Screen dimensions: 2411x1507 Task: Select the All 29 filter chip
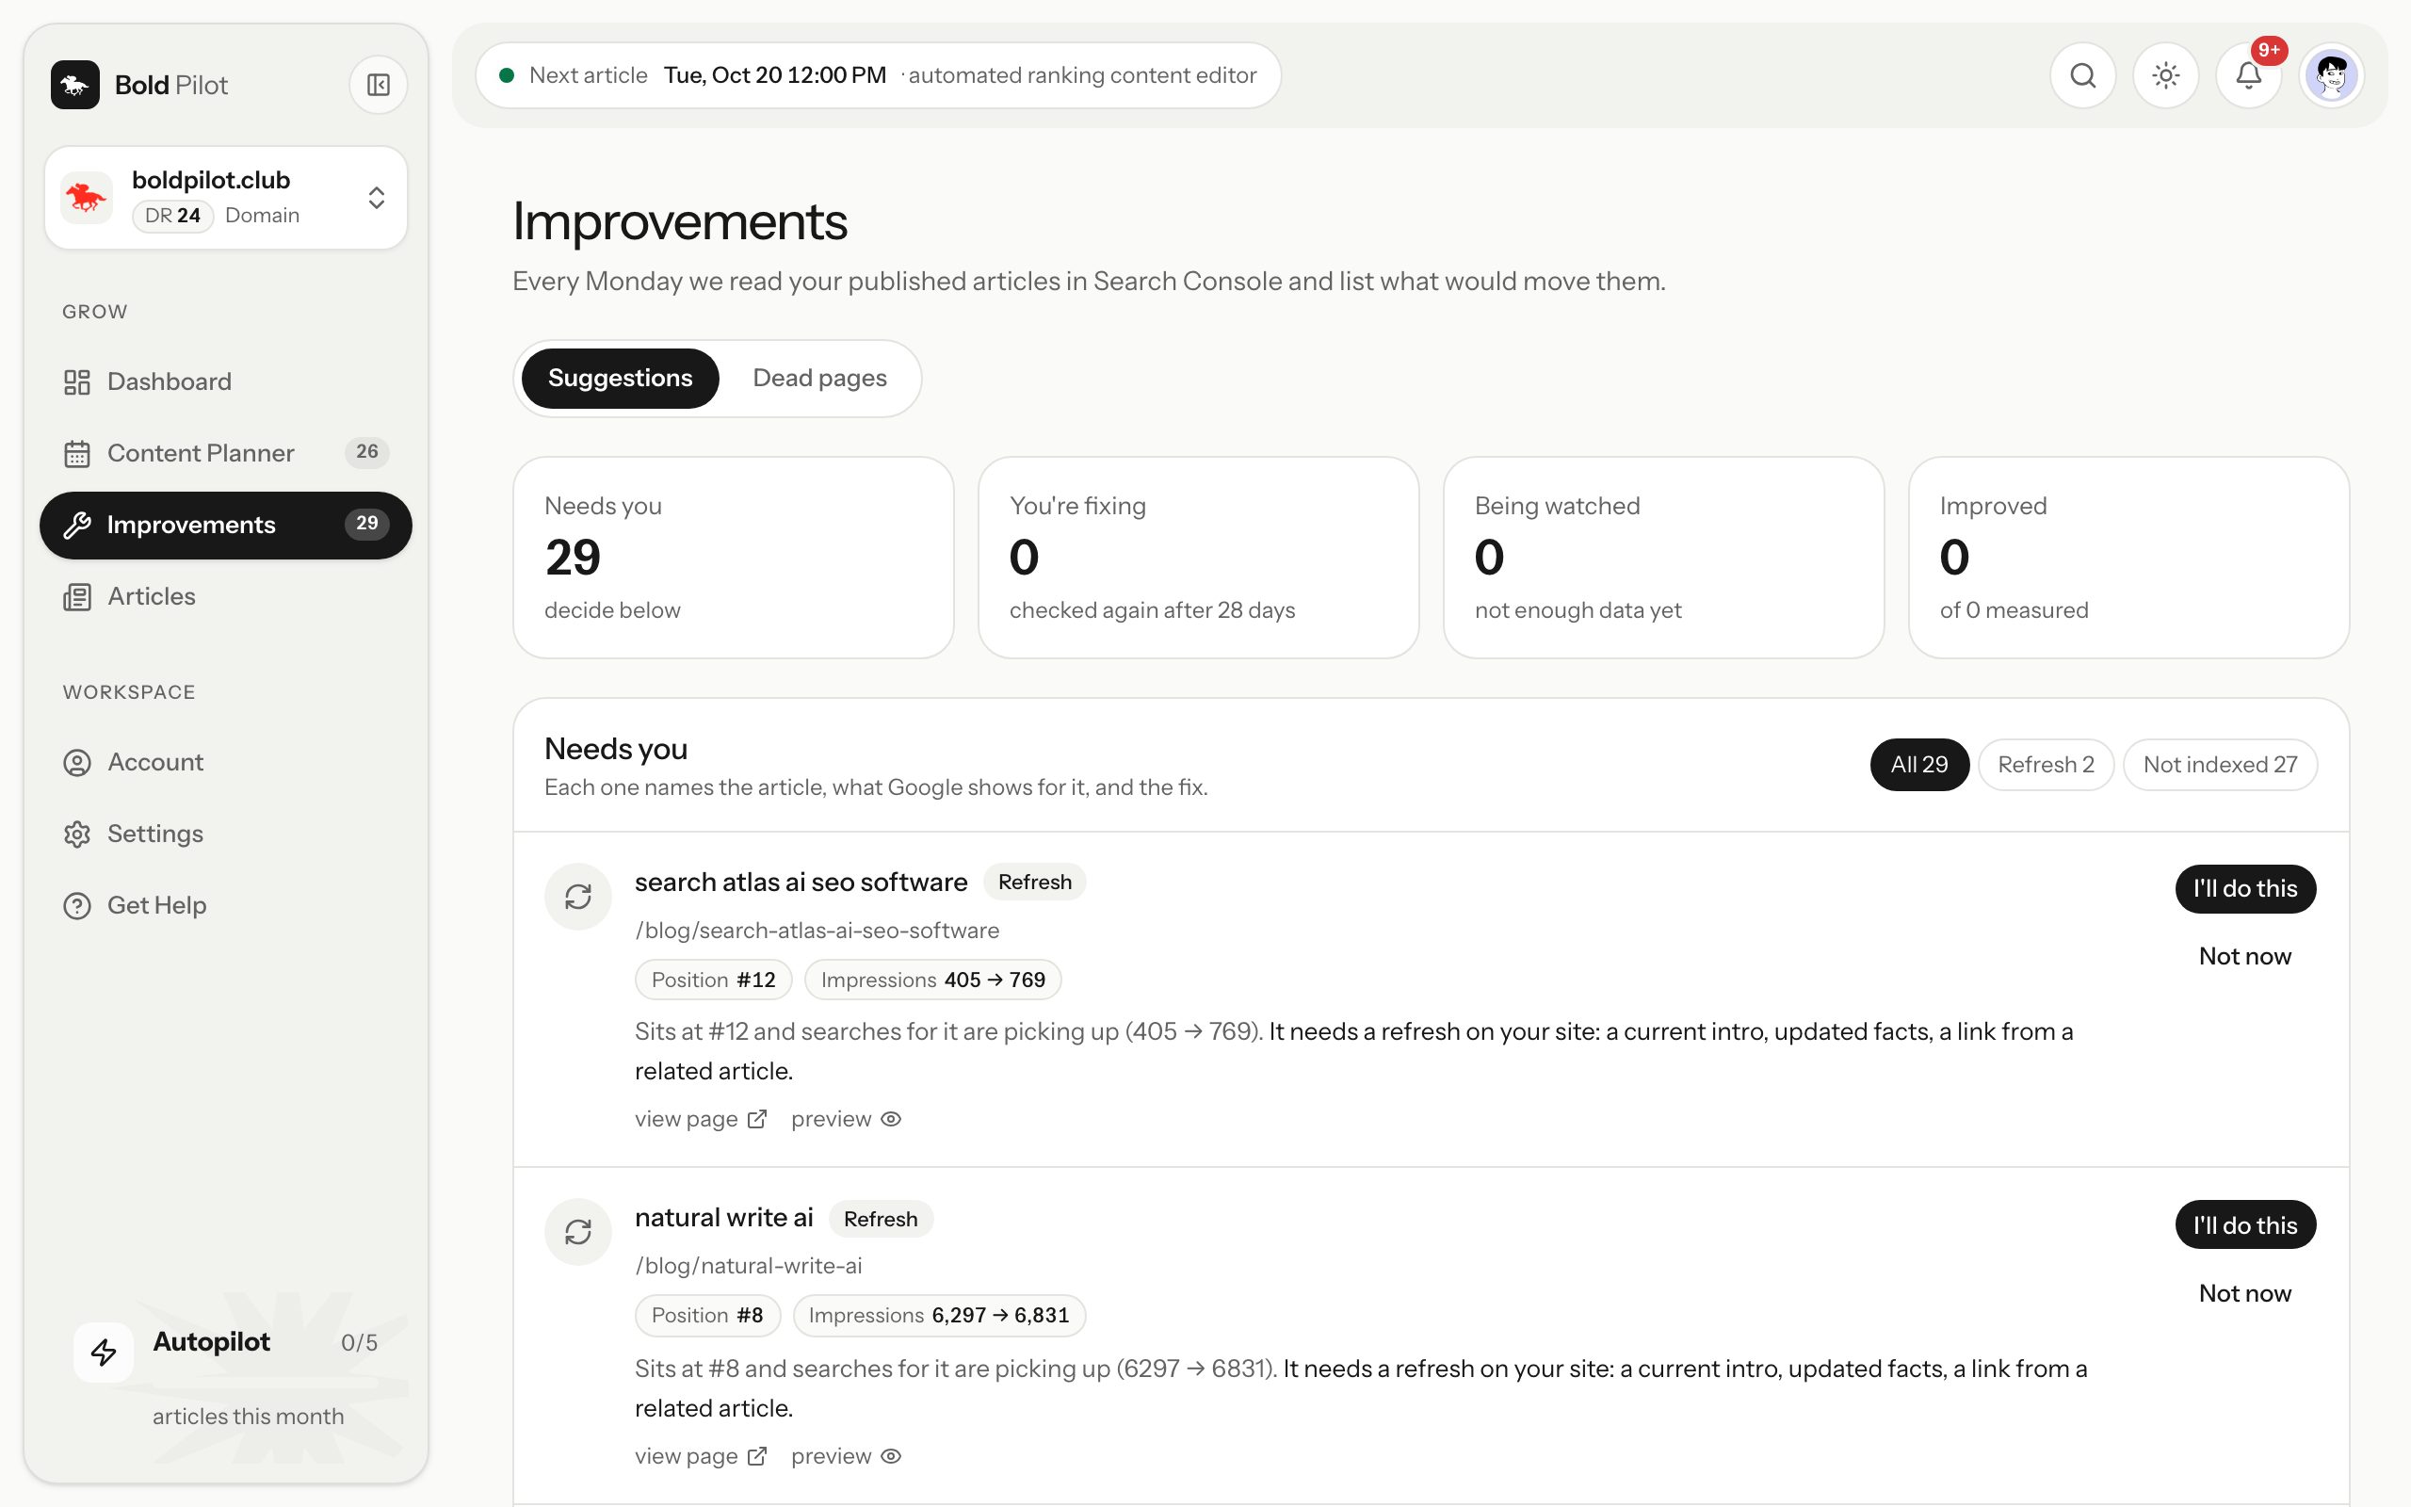1918,766
